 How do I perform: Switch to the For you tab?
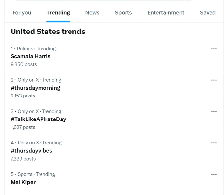point(22,13)
